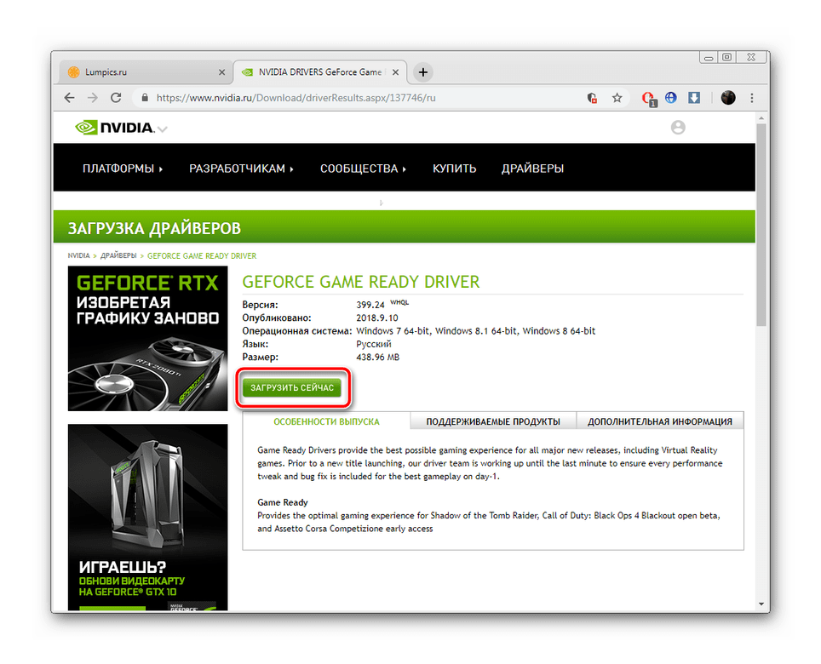Screen dimensions: 821x664
Task: Click the address bar URL field
Action: coord(358,99)
